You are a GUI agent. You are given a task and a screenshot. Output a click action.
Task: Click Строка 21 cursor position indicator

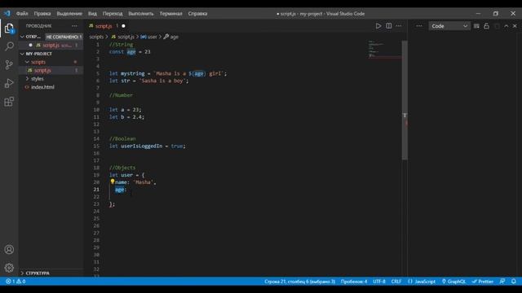(299, 282)
